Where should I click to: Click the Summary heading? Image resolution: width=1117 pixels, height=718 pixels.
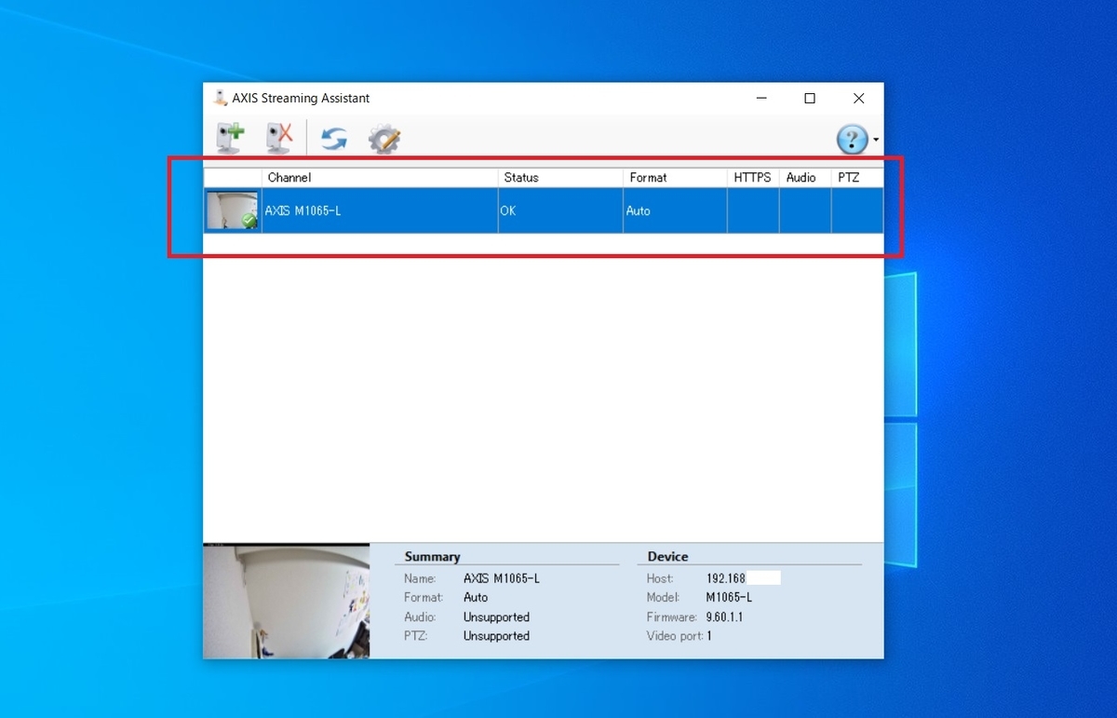432,557
